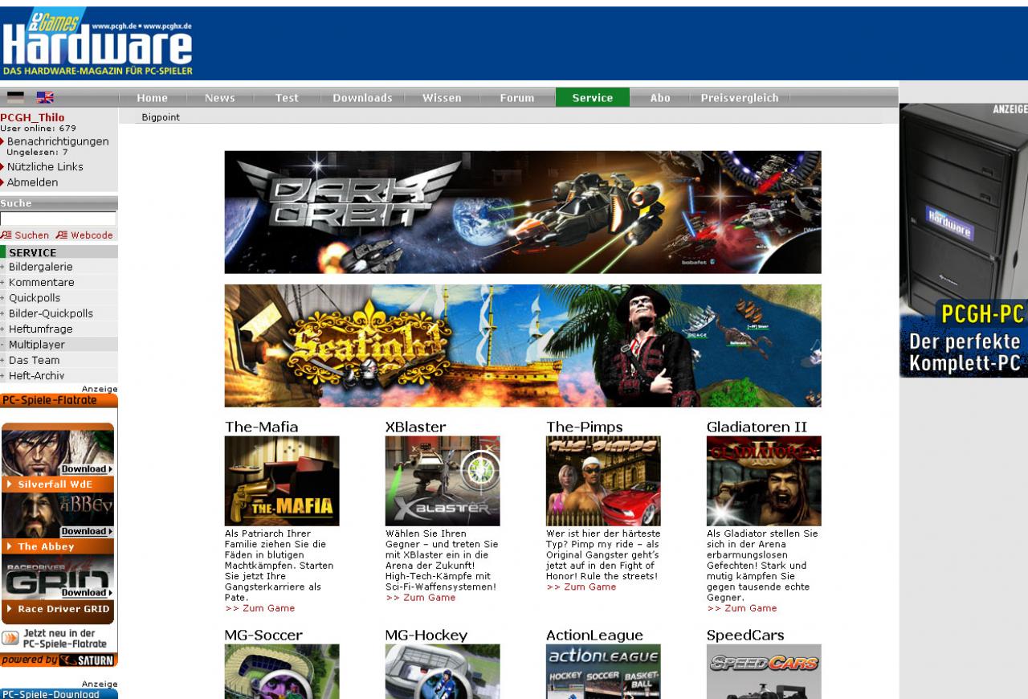Viewport: 1028px width, 699px height.
Task: Open the Test menu item
Action: pos(287,98)
